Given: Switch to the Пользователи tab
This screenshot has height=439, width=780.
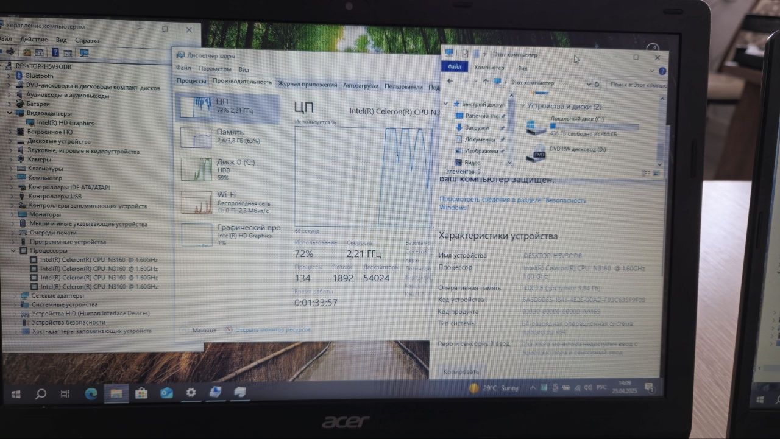Looking at the screenshot, I should click(403, 87).
